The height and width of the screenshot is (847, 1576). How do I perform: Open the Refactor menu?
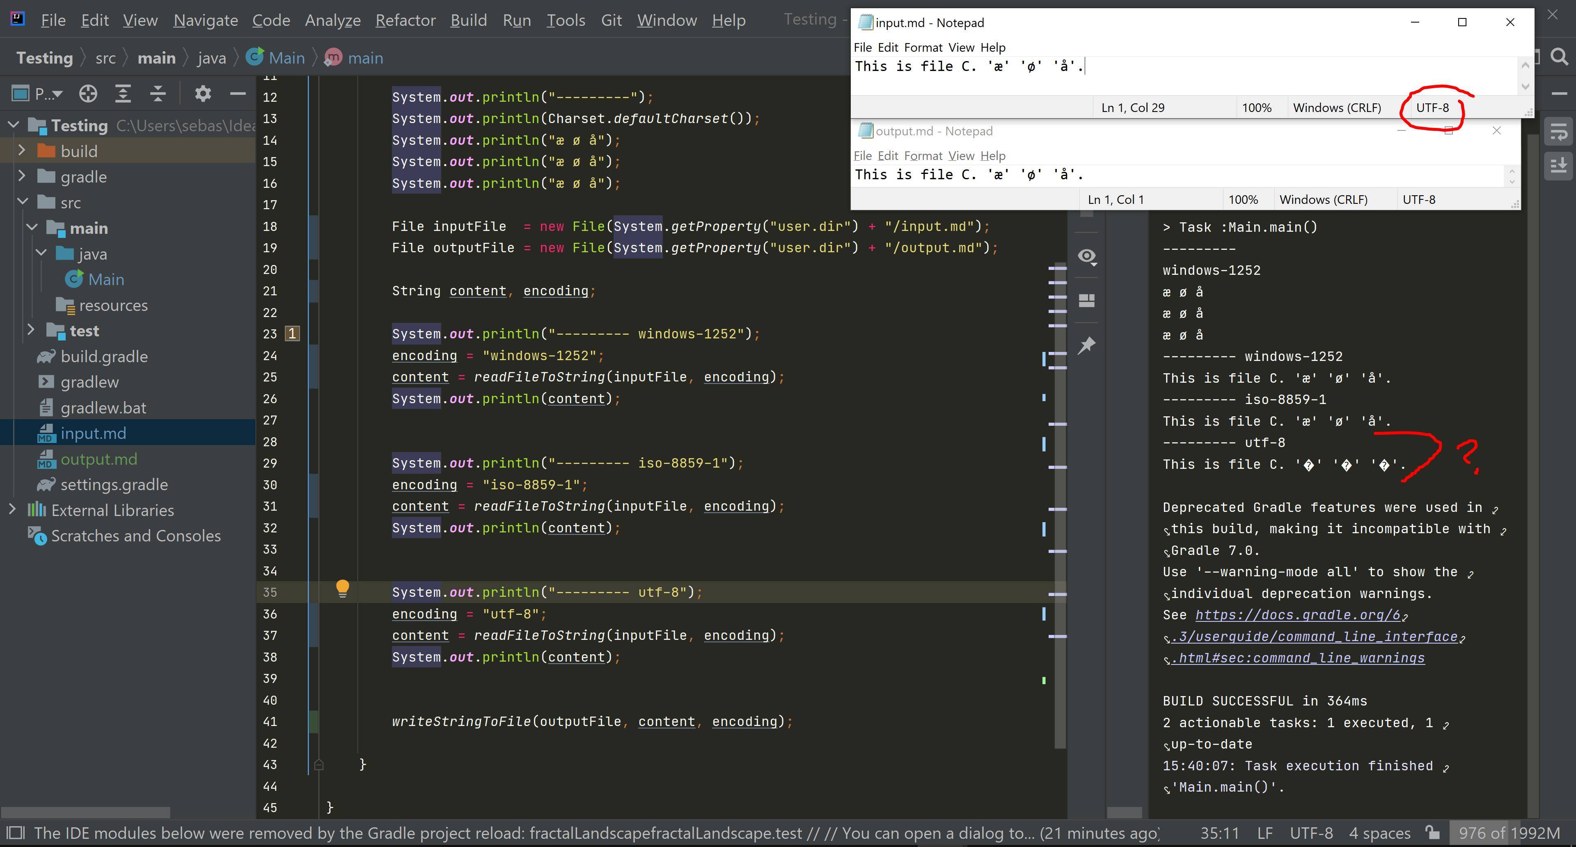[x=405, y=20]
